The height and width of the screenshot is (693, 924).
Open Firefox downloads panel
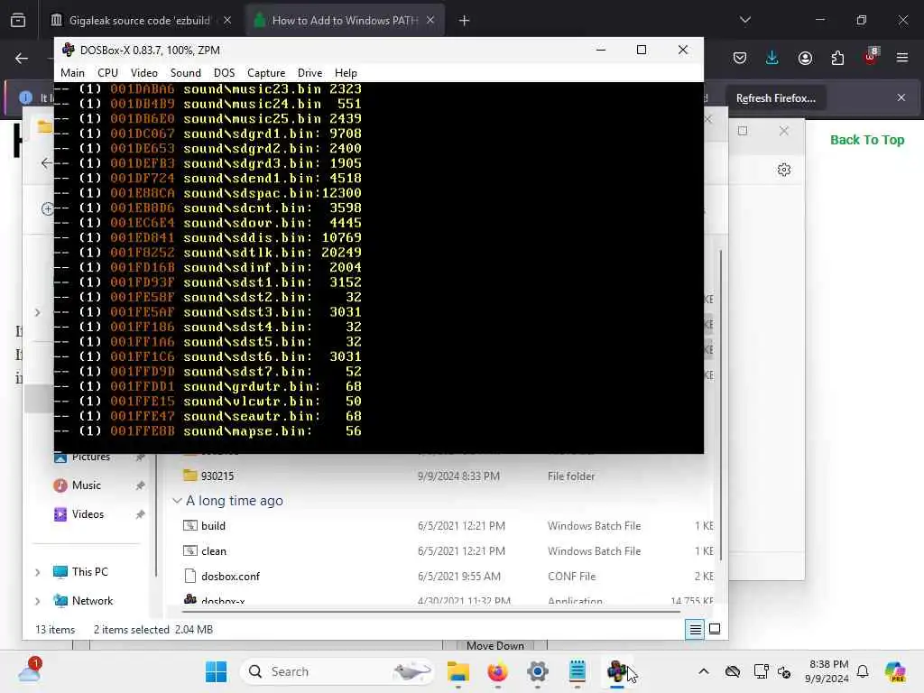coord(772,58)
